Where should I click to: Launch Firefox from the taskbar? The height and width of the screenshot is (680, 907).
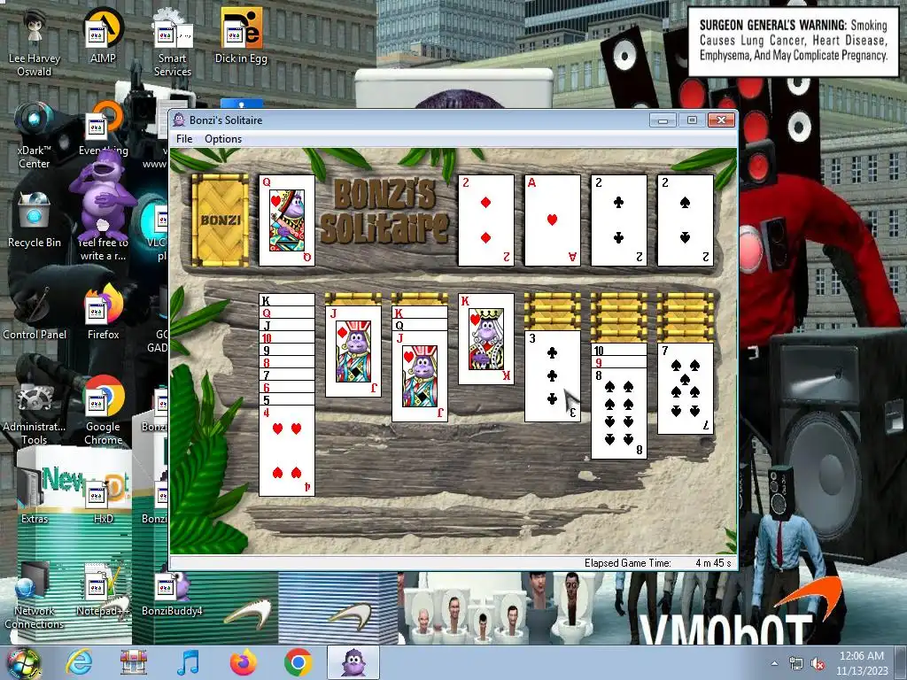(244, 662)
